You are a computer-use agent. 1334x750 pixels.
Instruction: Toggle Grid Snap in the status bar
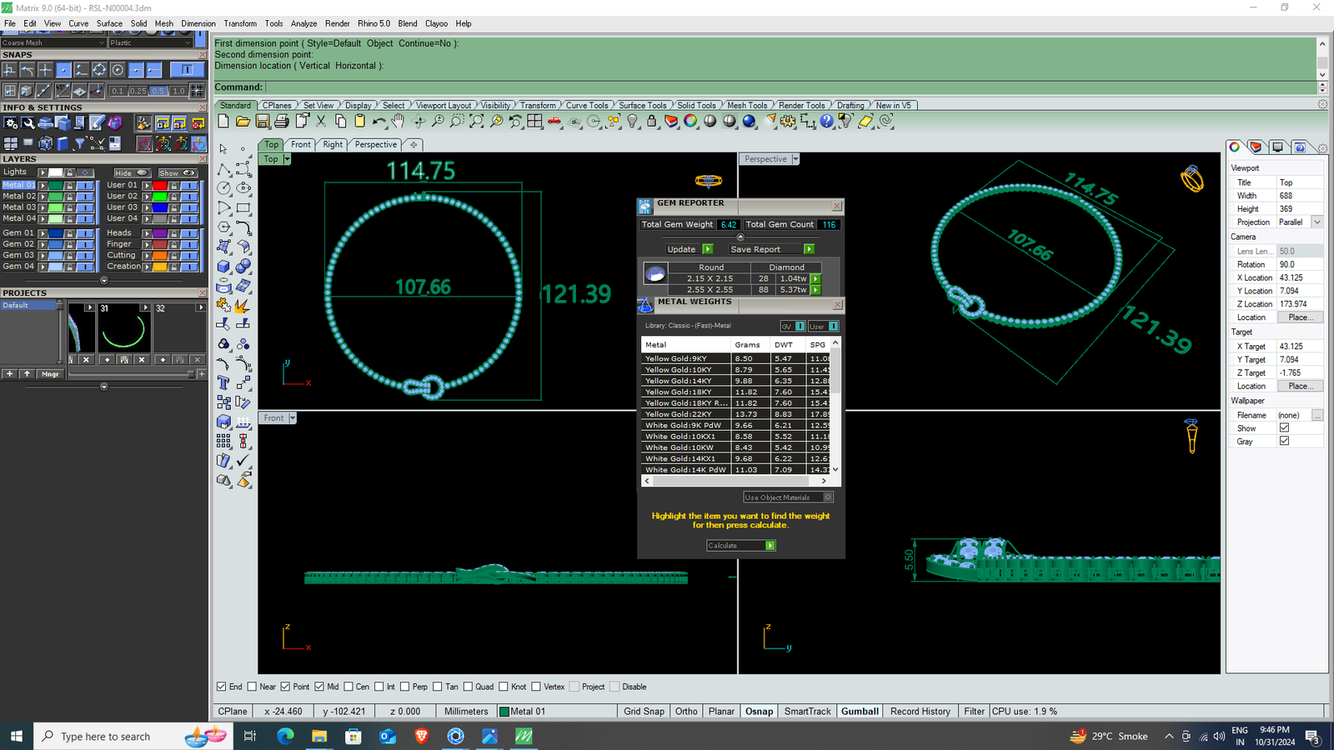tap(644, 712)
